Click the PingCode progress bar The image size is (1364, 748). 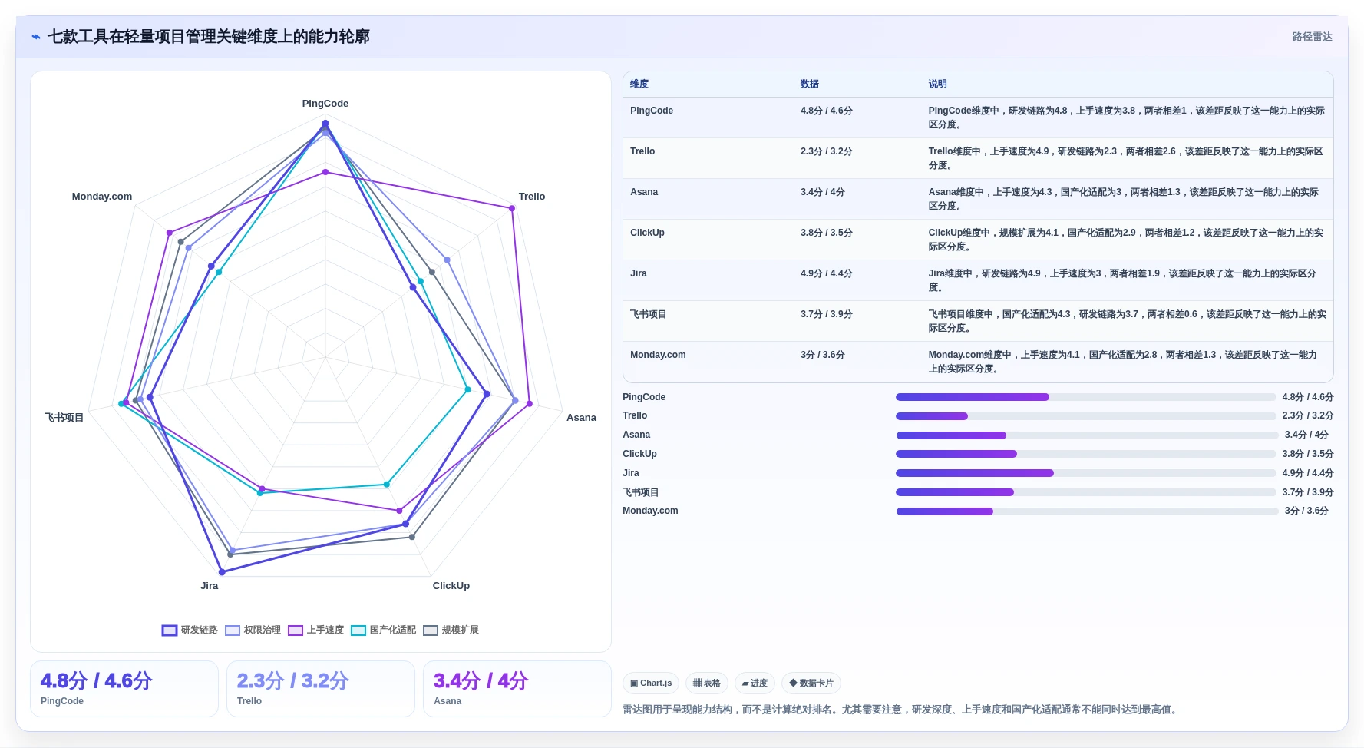(x=1085, y=397)
